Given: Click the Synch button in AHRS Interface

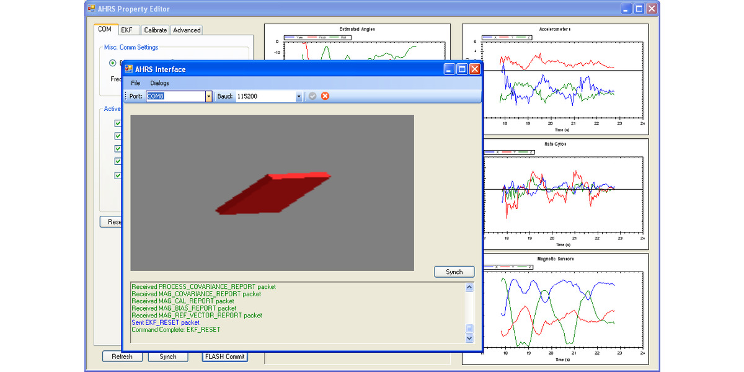Looking at the screenshot, I should (x=454, y=272).
